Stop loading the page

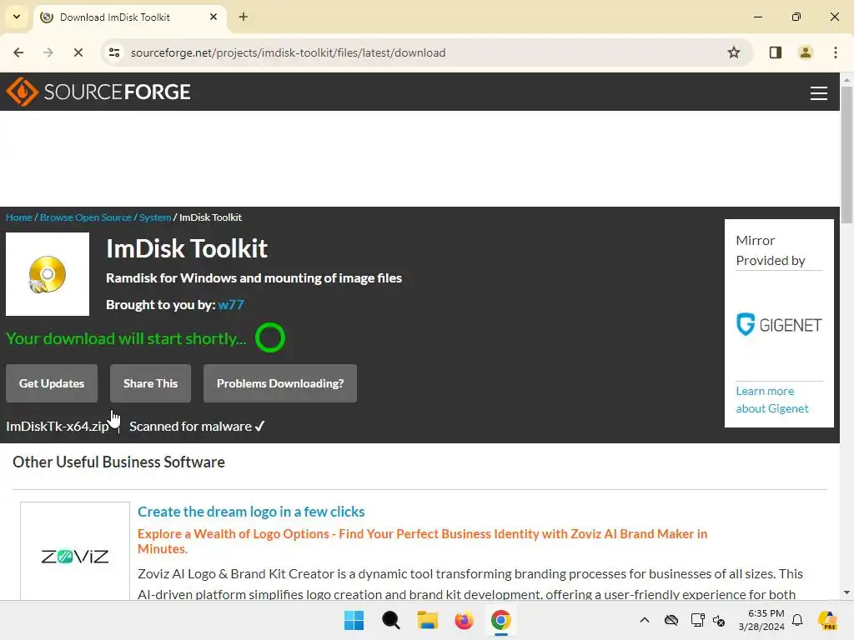[x=78, y=52]
